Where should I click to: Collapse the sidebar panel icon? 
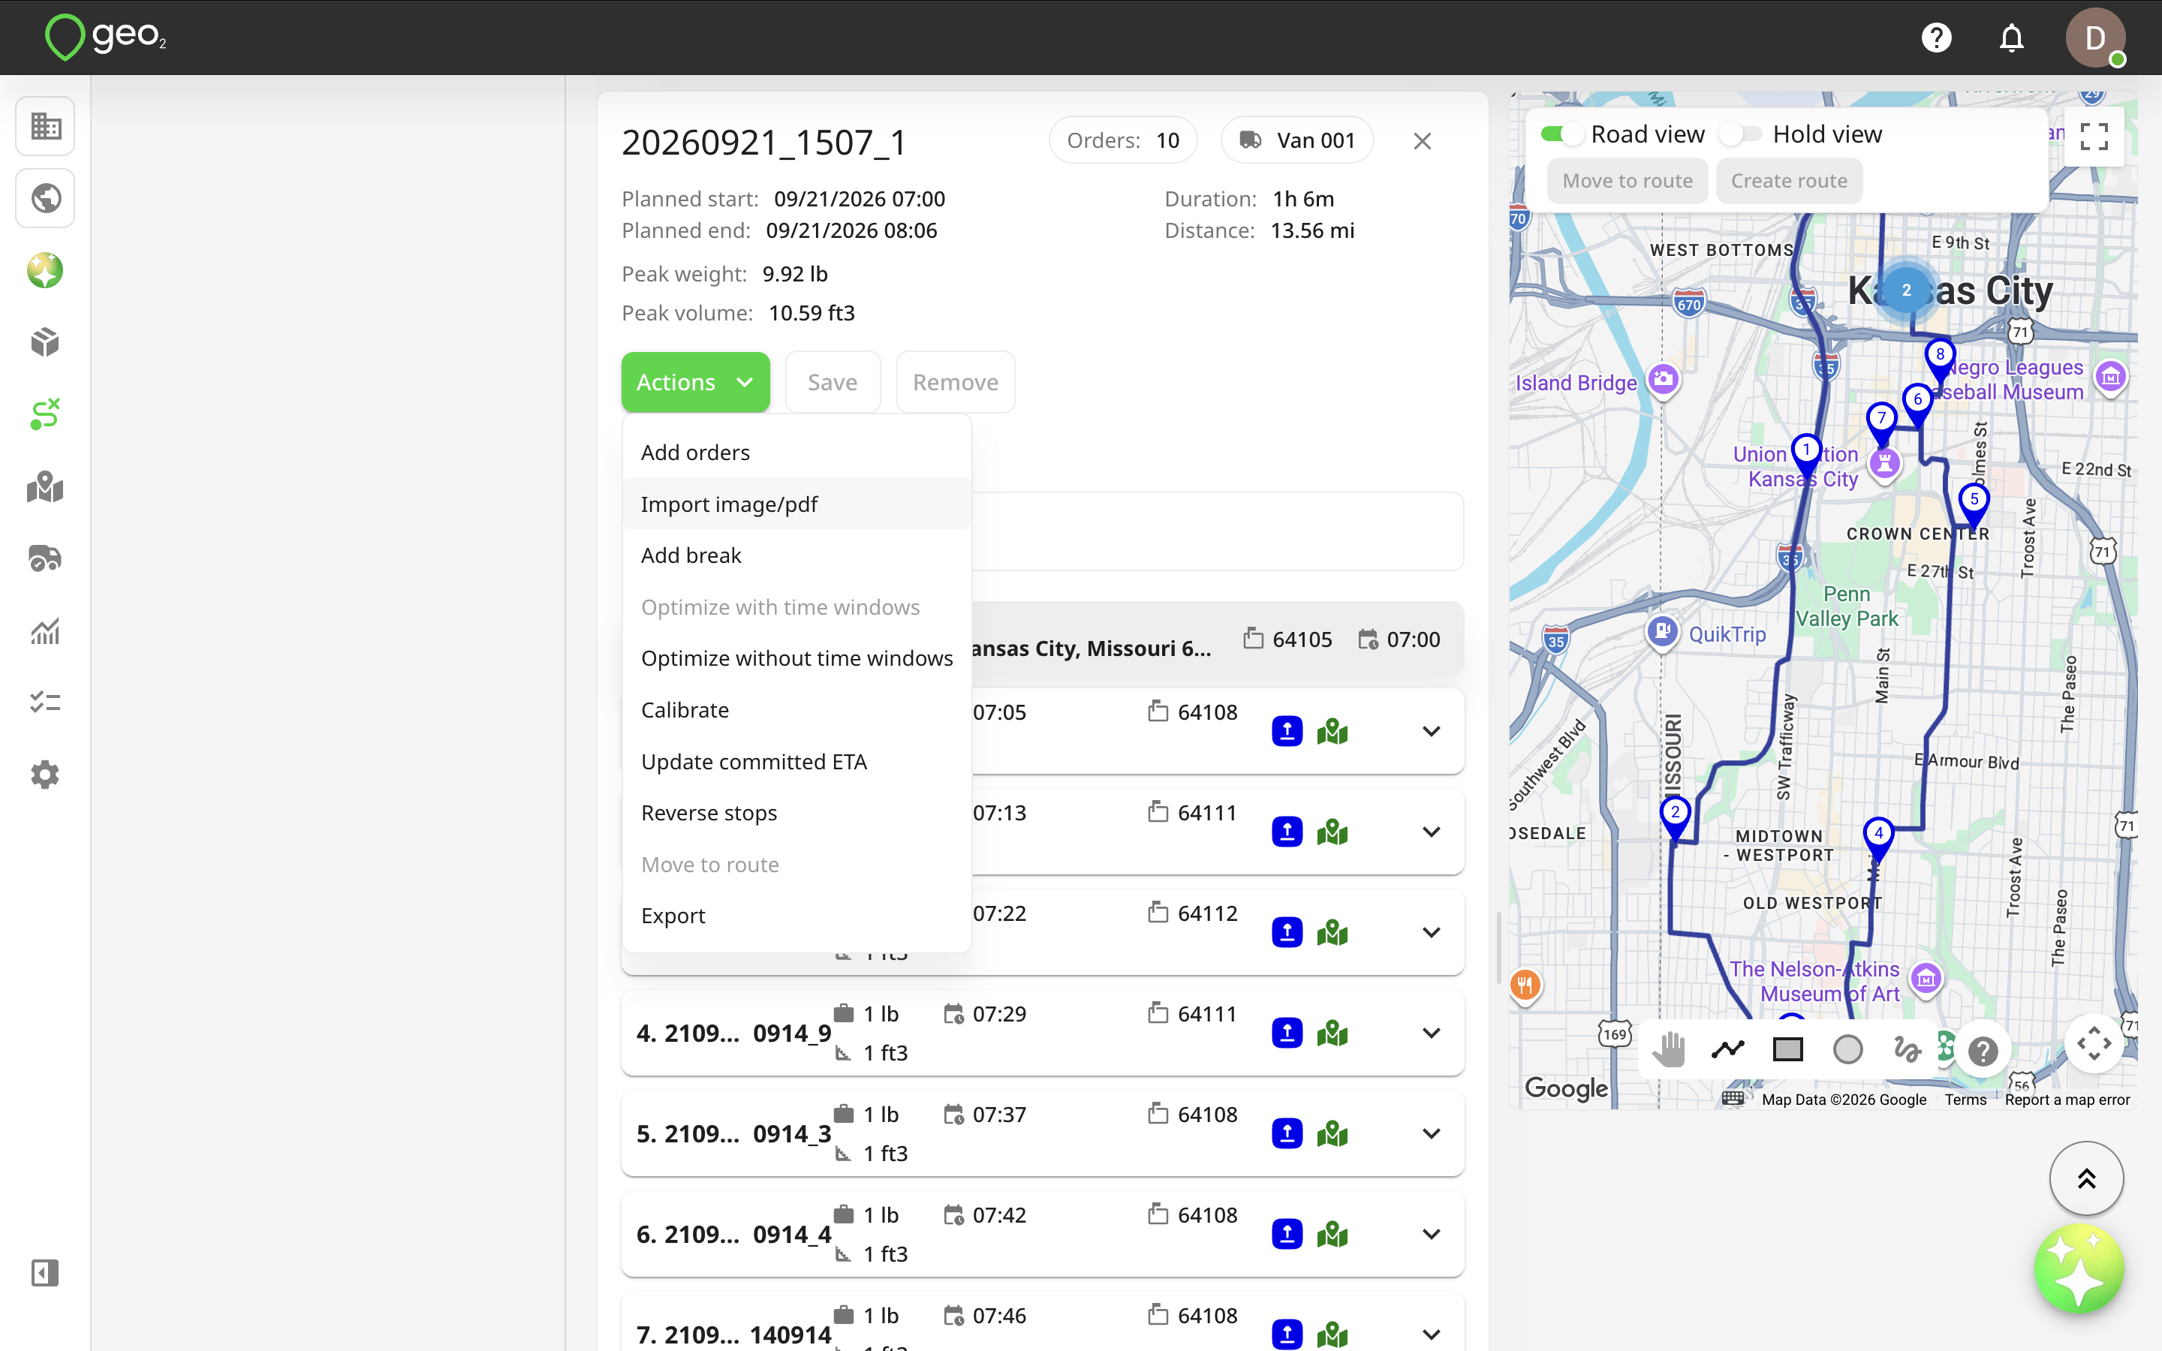coord(45,1272)
